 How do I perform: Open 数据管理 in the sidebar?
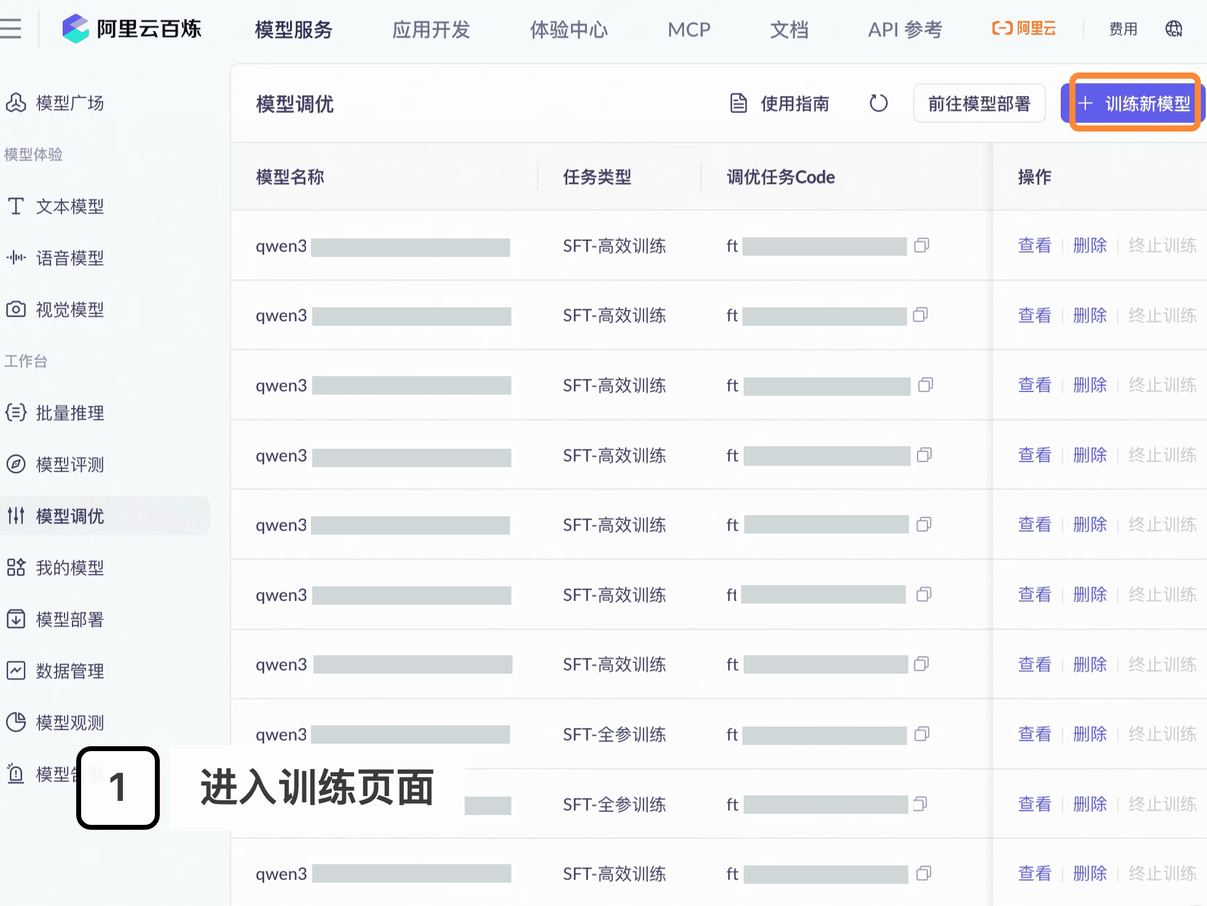(69, 671)
